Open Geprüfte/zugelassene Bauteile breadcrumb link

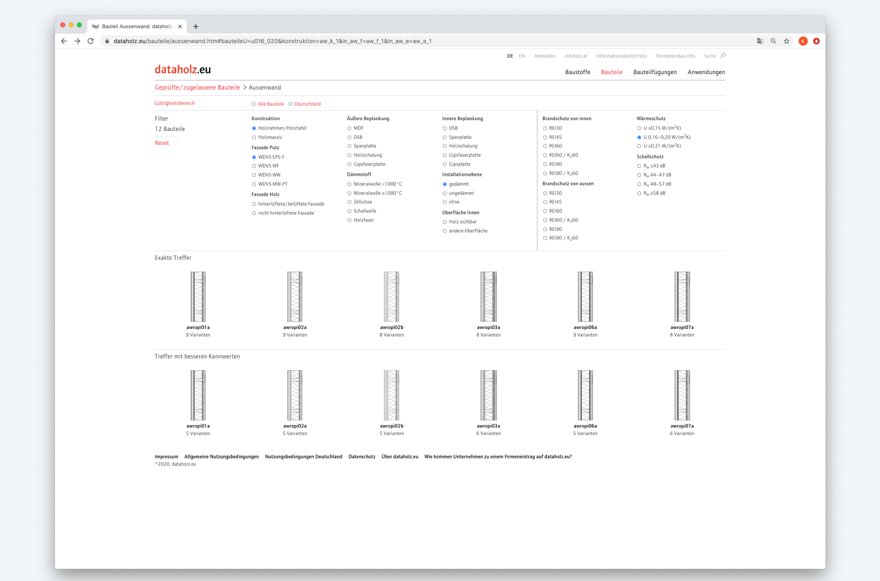pos(197,88)
